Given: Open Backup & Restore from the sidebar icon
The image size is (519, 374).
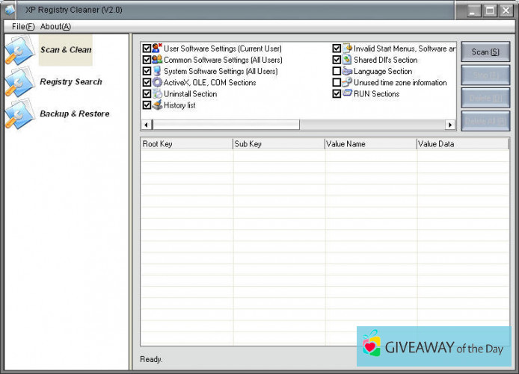Looking at the screenshot, I should point(18,114).
